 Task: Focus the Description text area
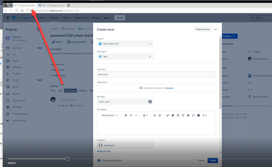tap(156, 127)
